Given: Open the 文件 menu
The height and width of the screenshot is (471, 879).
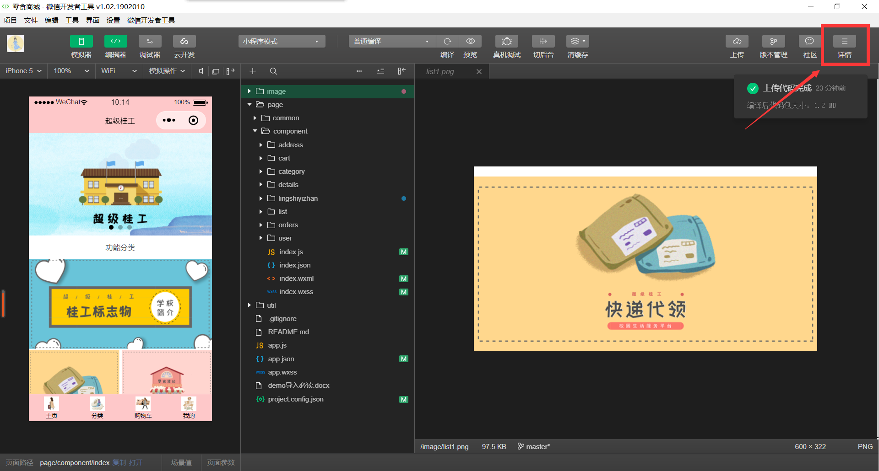Looking at the screenshot, I should 31,20.
